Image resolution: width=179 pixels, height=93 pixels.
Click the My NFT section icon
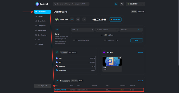[x=104, y=52]
